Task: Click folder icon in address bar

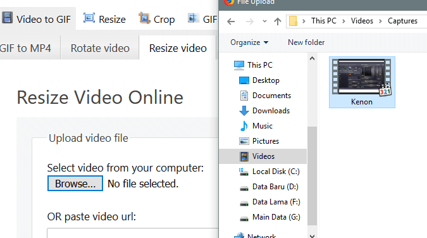Action: coord(293,21)
